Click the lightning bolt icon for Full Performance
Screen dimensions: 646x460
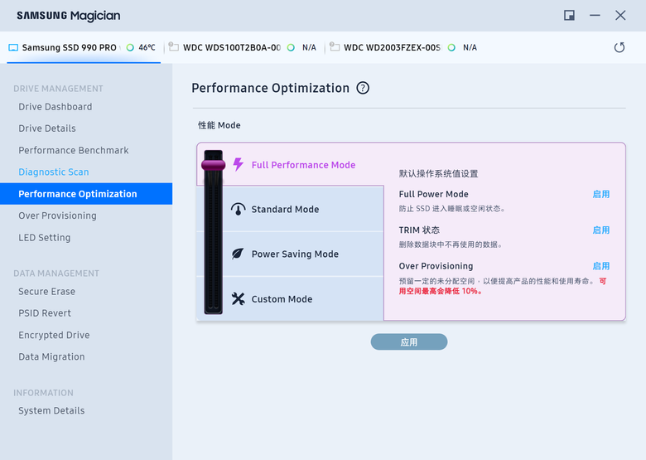pos(239,164)
